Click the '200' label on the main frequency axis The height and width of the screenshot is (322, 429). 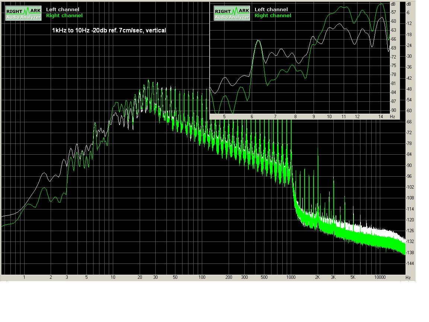pos(229,277)
